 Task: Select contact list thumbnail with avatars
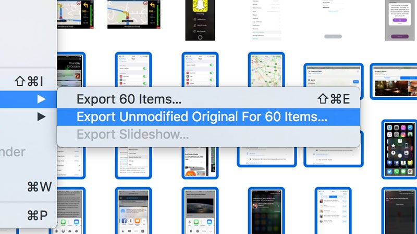(x=333, y=211)
